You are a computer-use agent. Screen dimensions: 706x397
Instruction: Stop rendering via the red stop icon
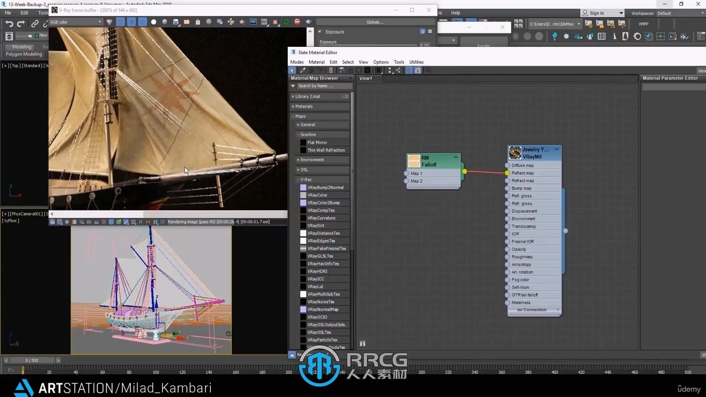297,22
